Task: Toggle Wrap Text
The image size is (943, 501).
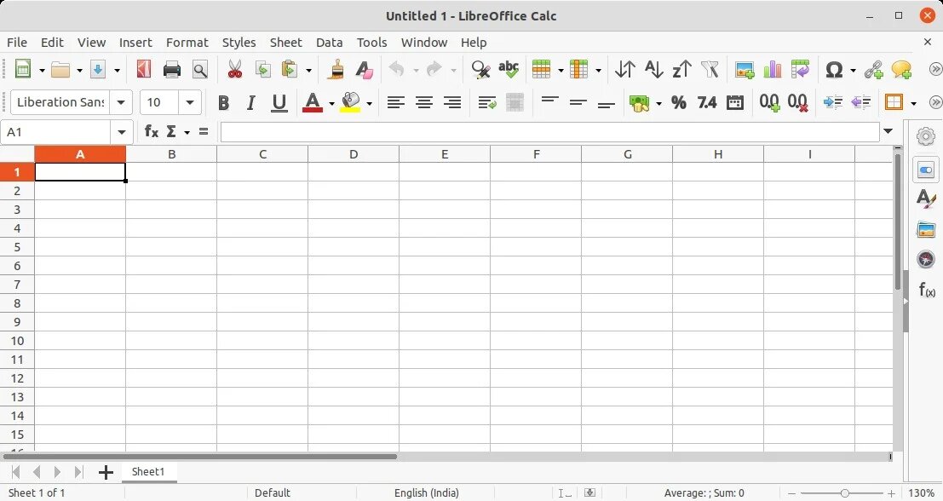Action: point(486,103)
